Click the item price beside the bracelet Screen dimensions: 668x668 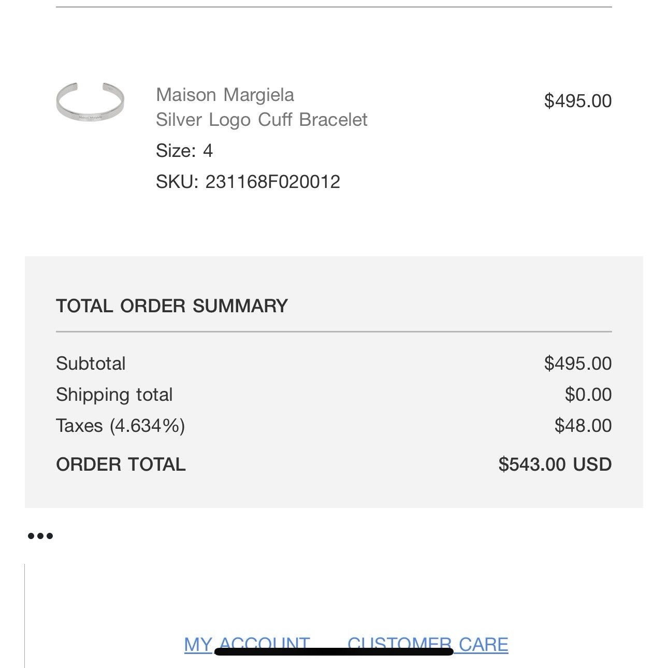(x=578, y=101)
